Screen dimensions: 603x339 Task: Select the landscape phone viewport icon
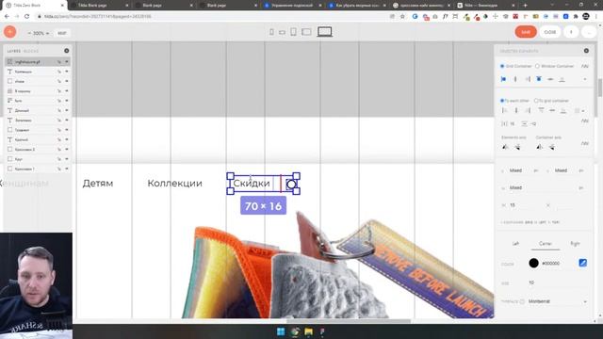point(283,33)
